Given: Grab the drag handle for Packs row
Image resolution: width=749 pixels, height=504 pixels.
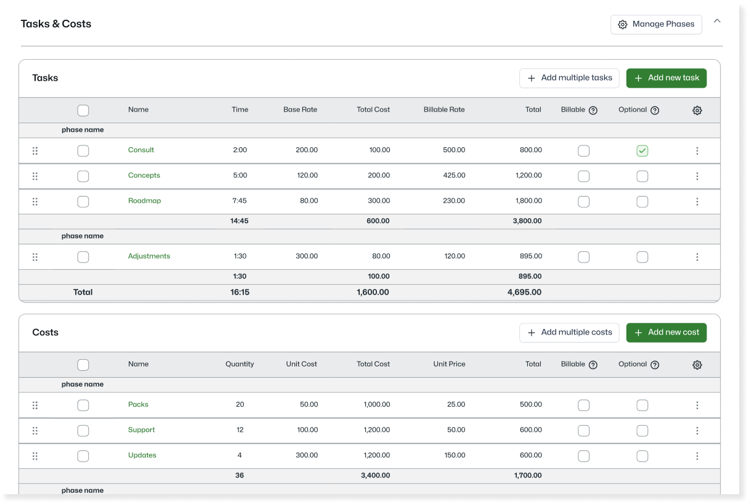Looking at the screenshot, I should coord(35,405).
